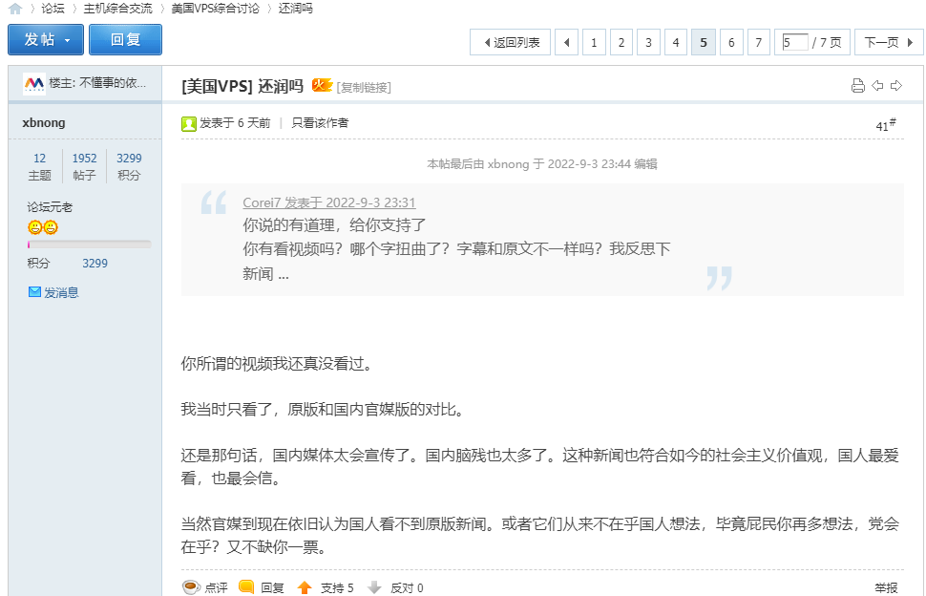Image resolution: width=926 pixels, height=596 pixels.
Task: Jump to page 1
Action: click(x=594, y=42)
